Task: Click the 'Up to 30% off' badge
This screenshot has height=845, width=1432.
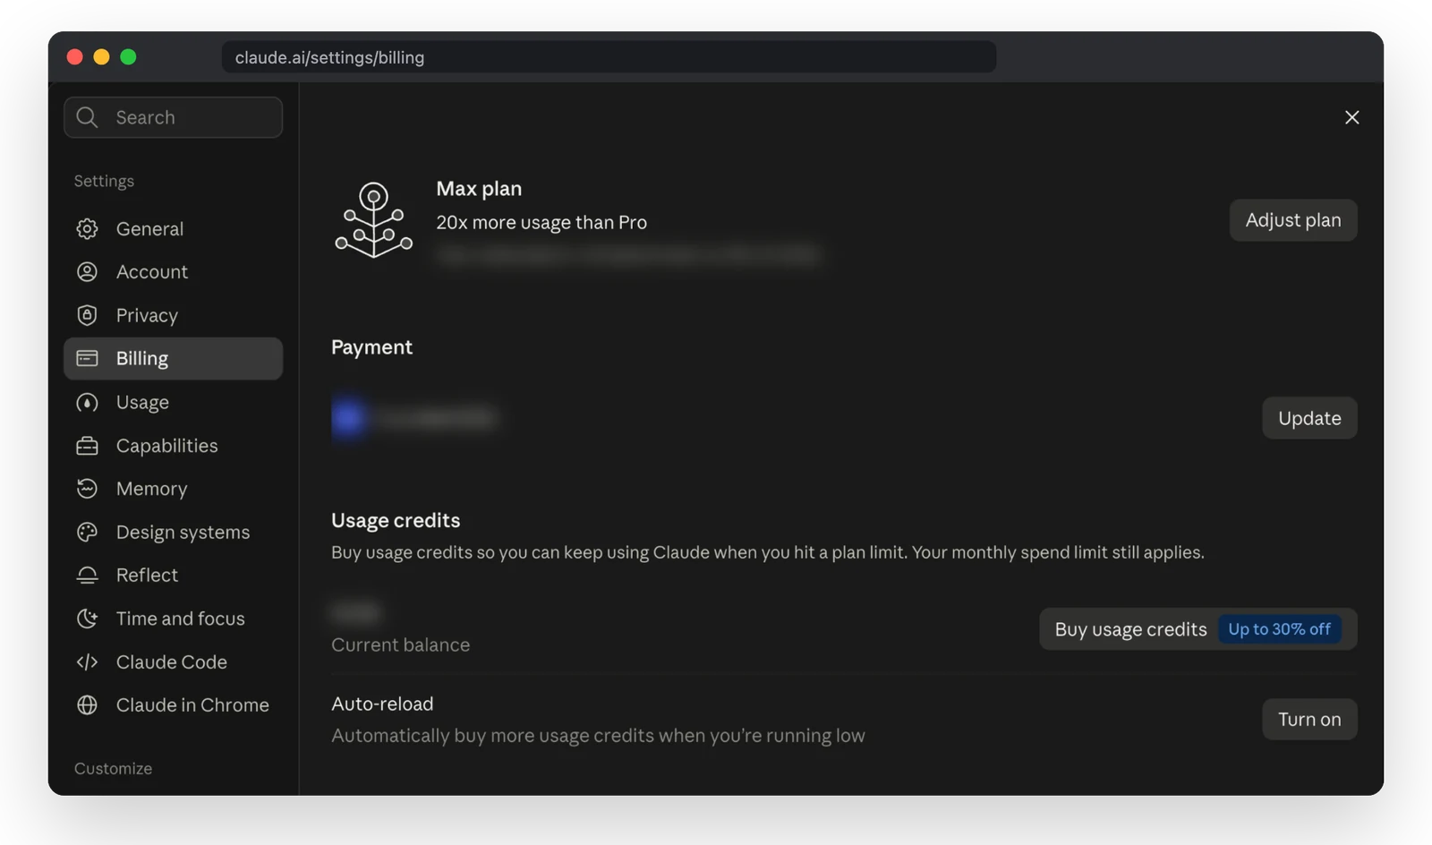Action: click(1279, 629)
